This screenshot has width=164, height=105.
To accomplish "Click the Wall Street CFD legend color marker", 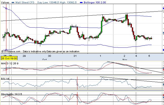I will click(x=13, y=3).
